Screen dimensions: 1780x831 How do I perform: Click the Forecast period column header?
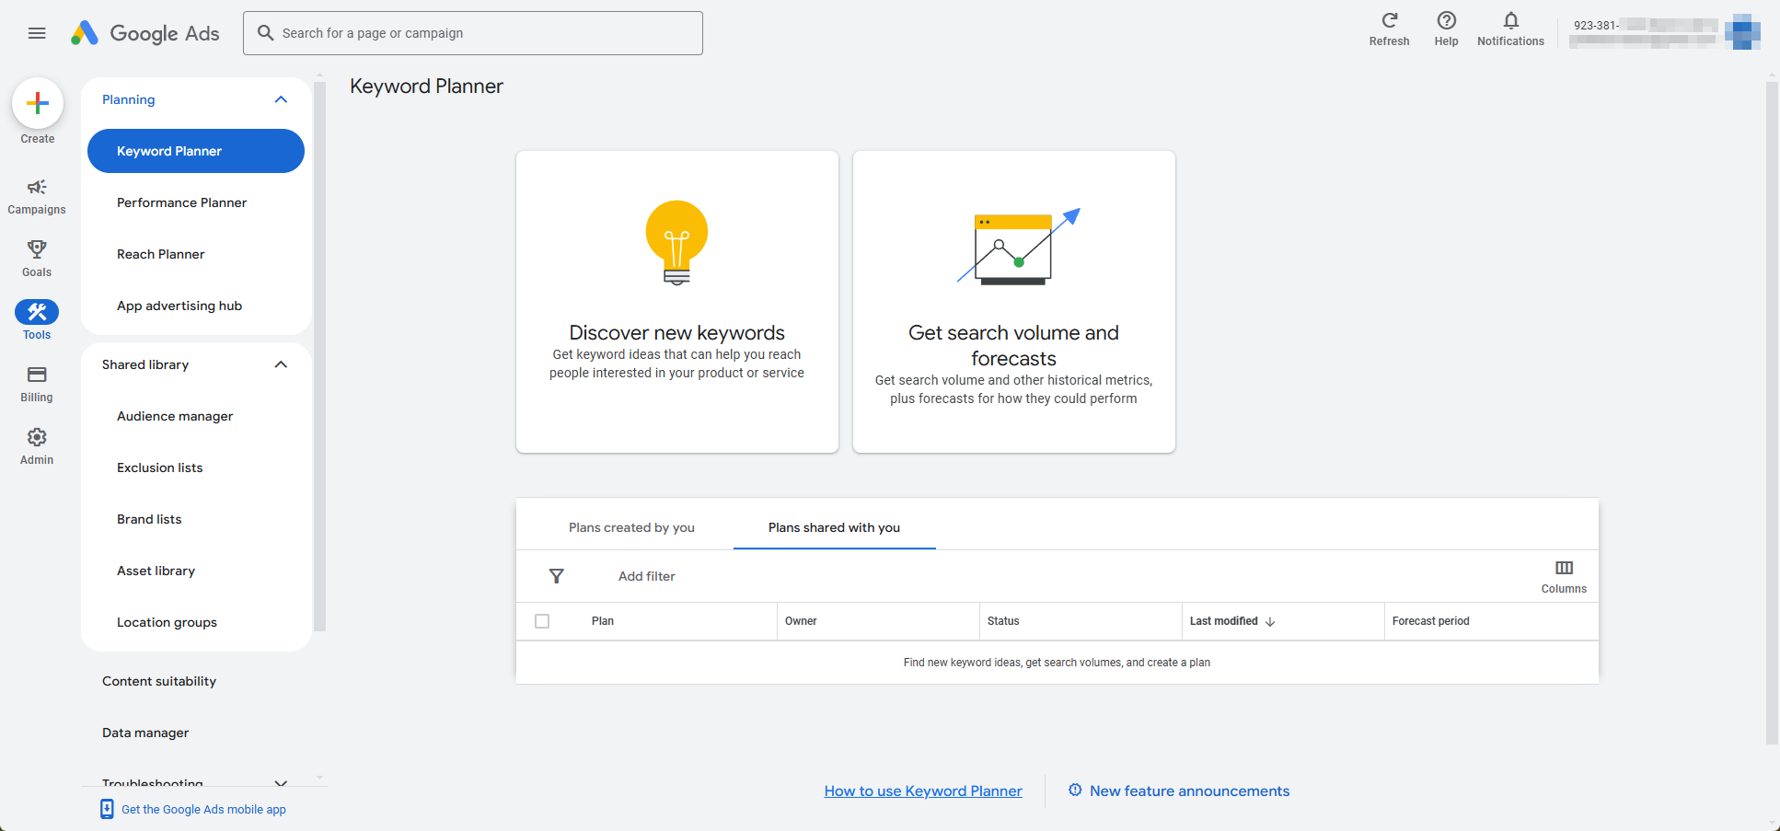click(x=1431, y=621)
